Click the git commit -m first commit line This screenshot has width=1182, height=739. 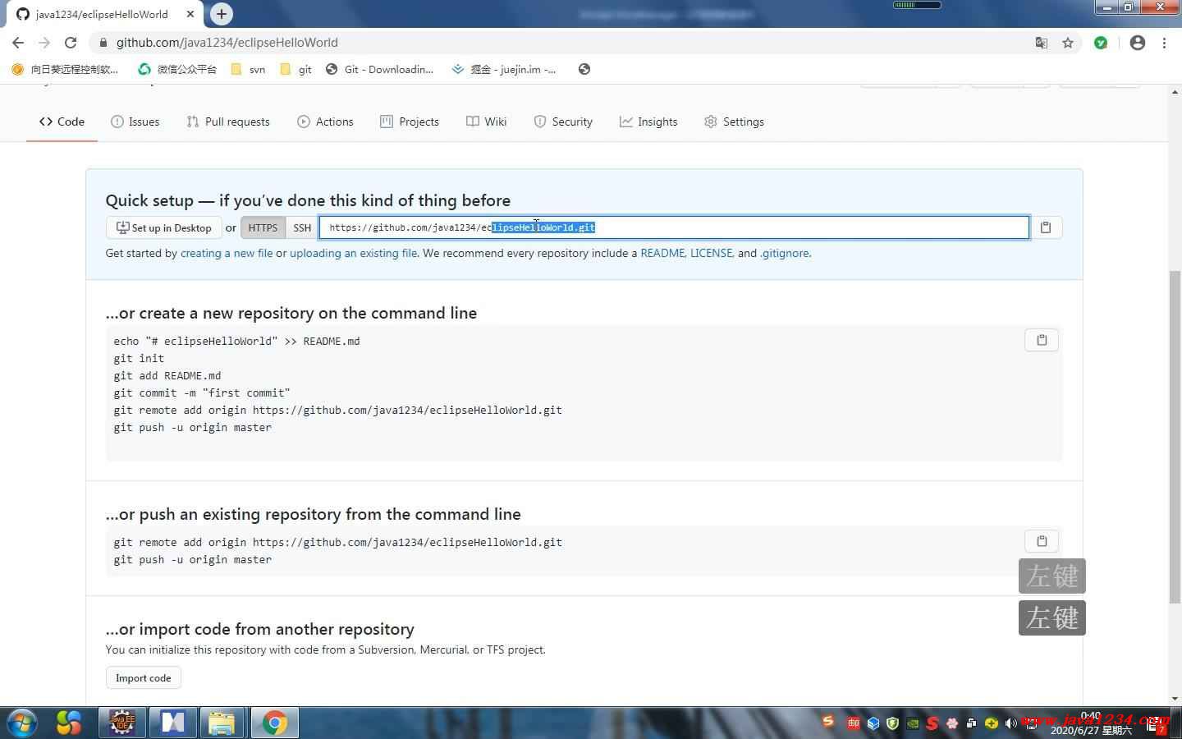coord(202,392)
